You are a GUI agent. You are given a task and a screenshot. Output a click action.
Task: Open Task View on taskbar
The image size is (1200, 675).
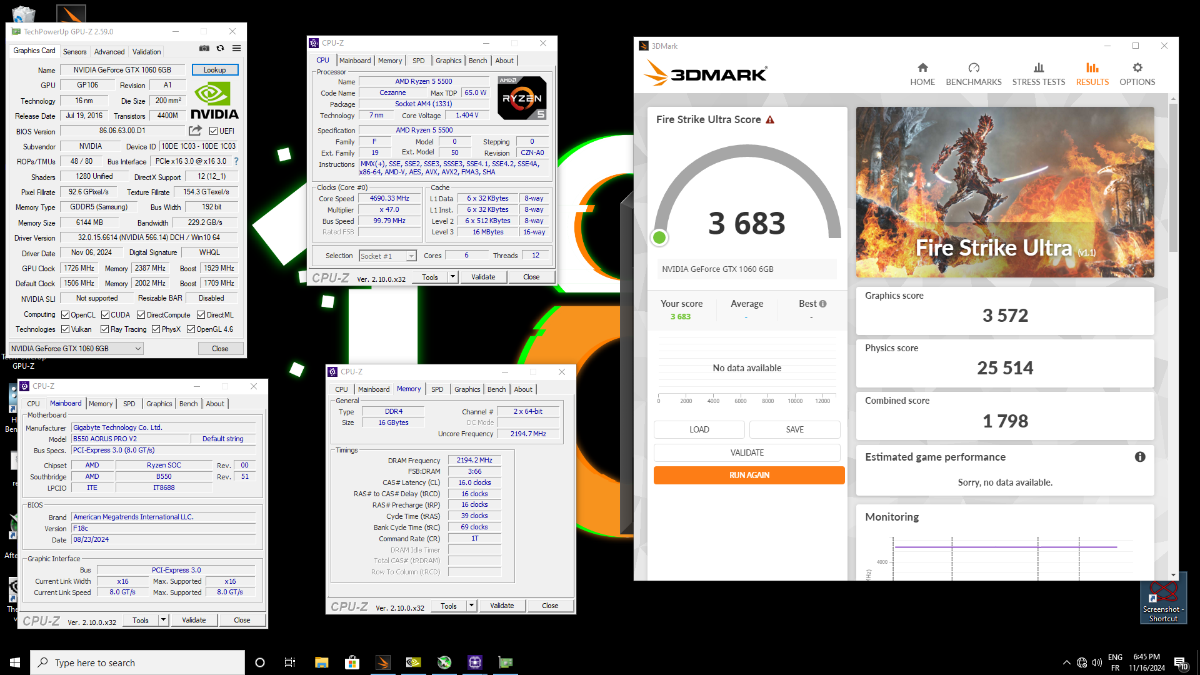[x=290, y=662]
